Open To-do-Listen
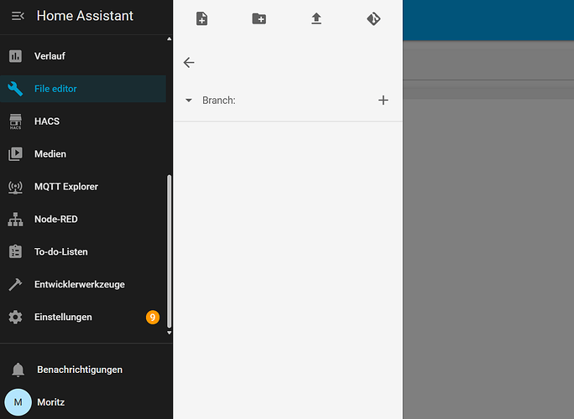574x419 pixels. pyautogui.click(x=83, y=251)
